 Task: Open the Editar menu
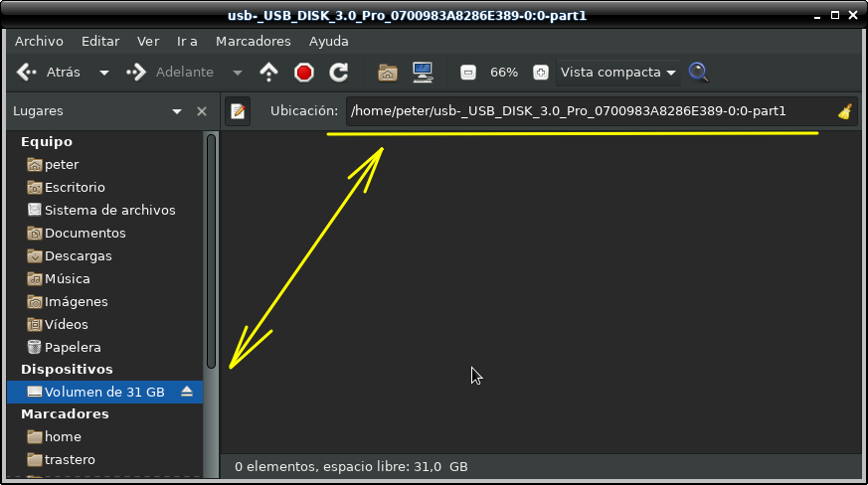100,42
